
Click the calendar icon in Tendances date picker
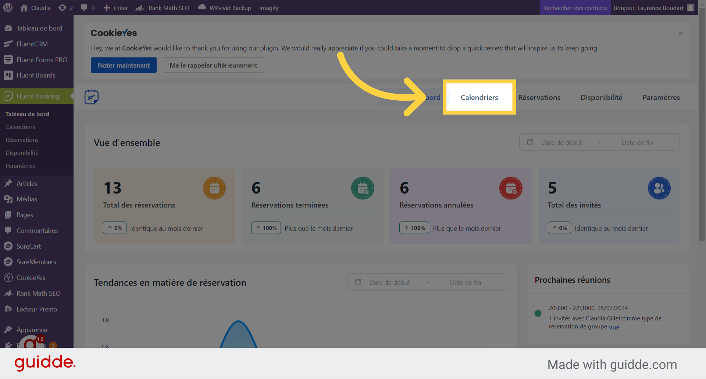point(358,282)
